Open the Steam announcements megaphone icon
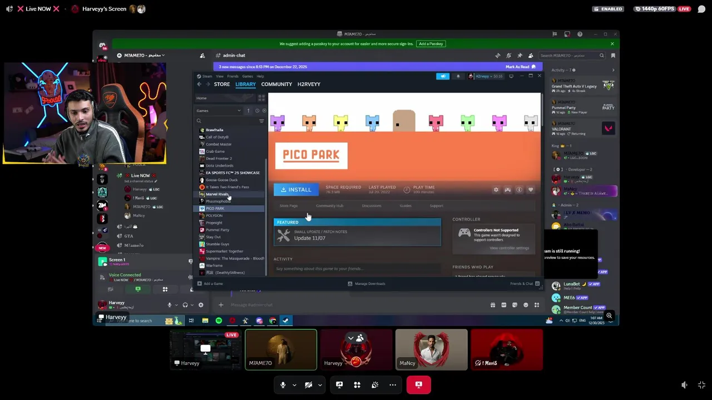This screenshot has height=400, width=712. (x=443, y=76)
